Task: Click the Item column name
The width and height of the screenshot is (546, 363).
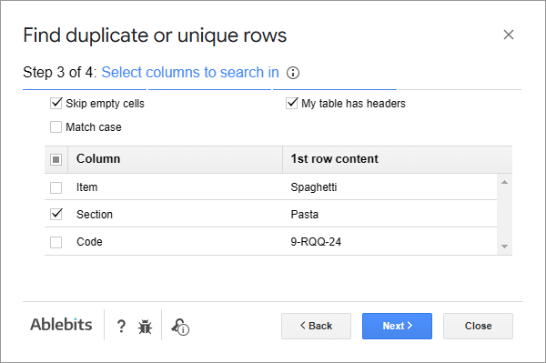Action: click(x=87, y=187)
